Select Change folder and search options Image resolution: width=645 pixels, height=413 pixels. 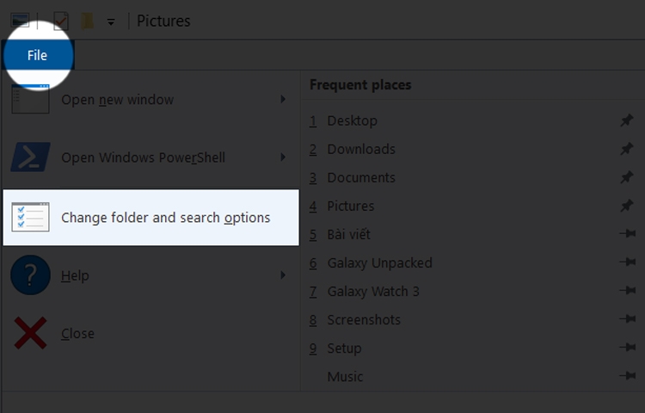point(165,218)
